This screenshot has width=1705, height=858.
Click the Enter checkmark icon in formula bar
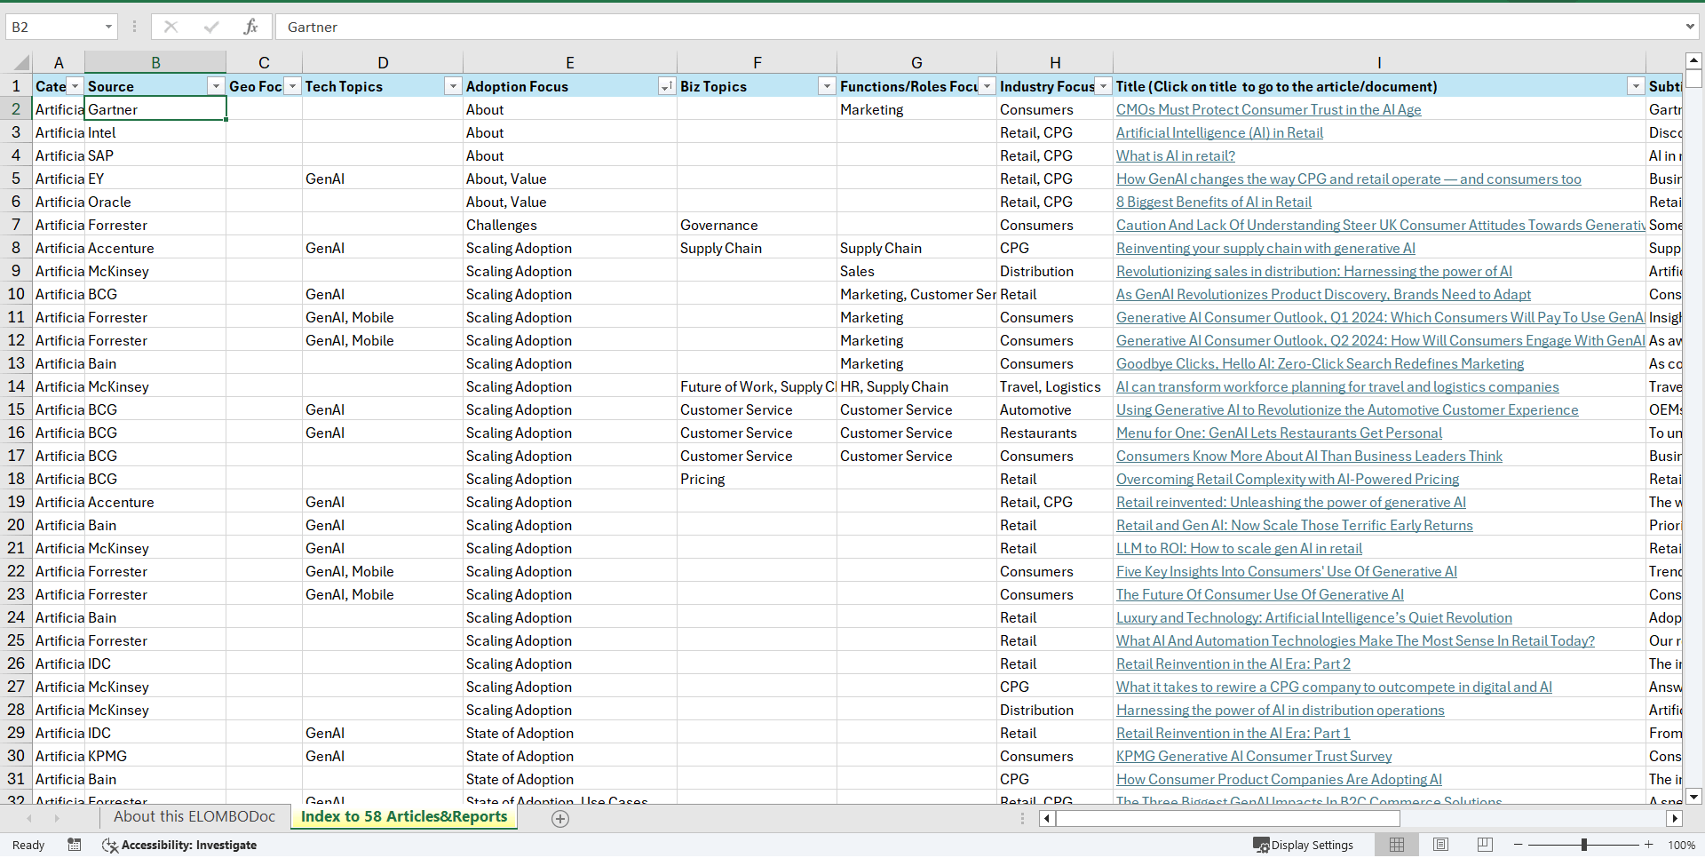[x=211, y=27]
